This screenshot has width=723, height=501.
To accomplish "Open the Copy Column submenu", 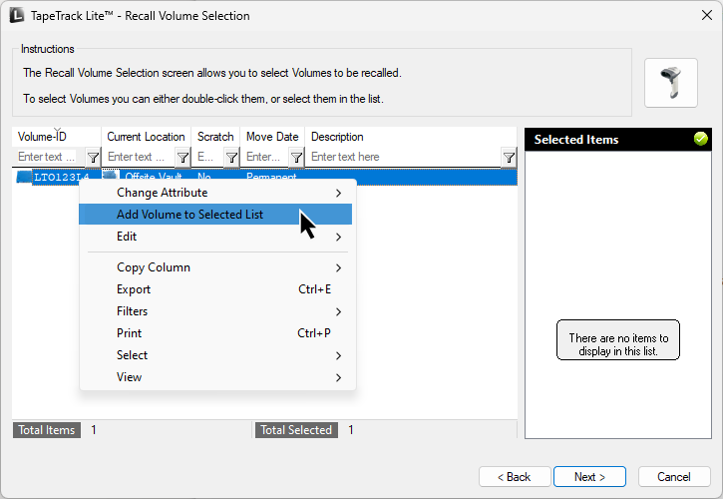I will tap(215, 267).
